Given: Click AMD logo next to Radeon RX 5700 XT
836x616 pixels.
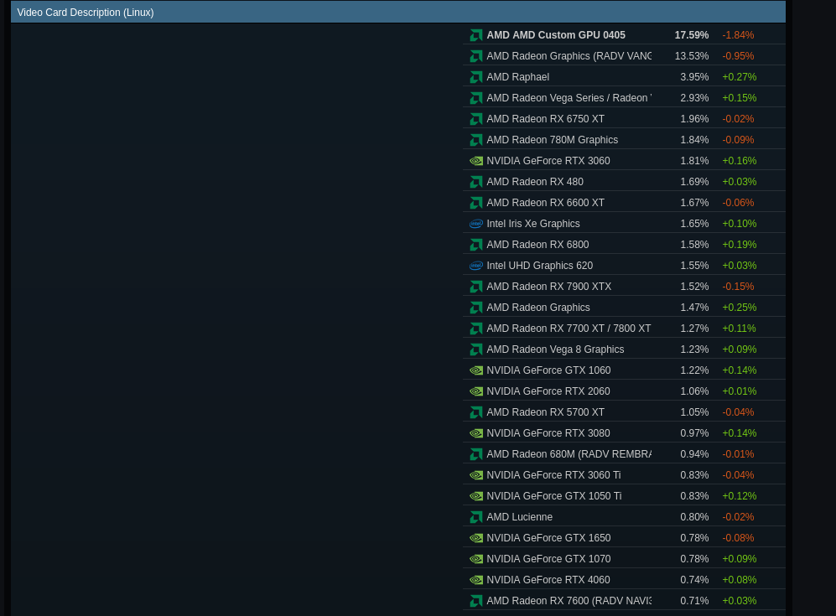Looking at the screenshot, I should click(476, 412).
